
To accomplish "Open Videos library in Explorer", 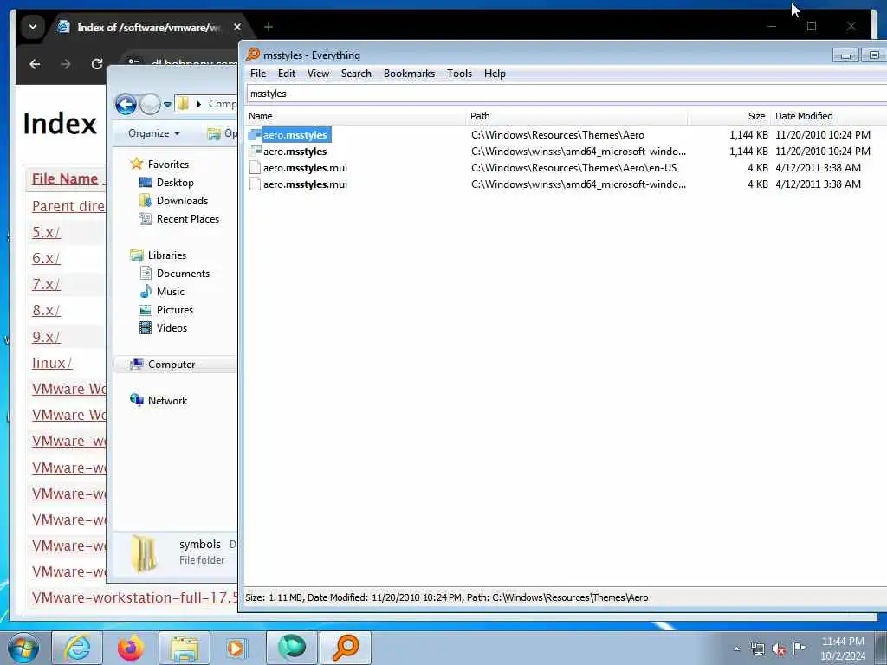I will [x=172, y=327].
